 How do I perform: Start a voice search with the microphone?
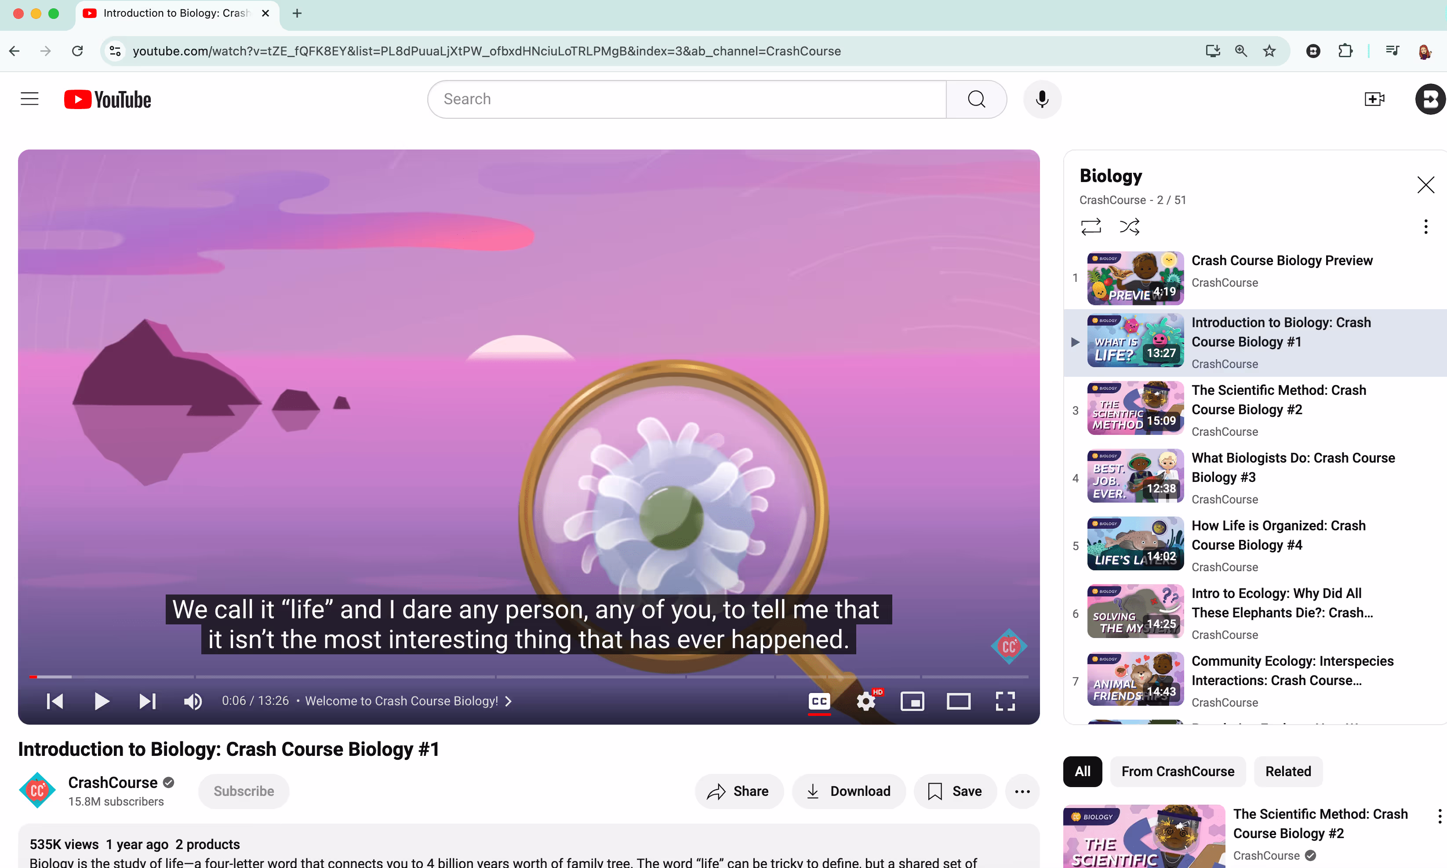pyautogui.click(x=1042, y=99)
